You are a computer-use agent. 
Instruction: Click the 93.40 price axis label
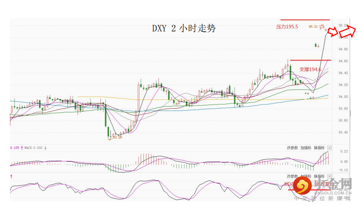coord(343,132)
